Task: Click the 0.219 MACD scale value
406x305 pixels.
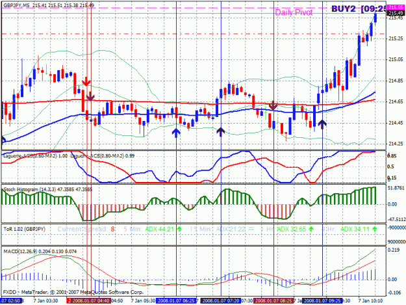Action: coord(393,250)
